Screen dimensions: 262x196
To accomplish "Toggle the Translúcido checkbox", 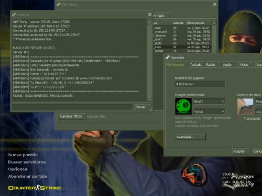I will [240, 119].
